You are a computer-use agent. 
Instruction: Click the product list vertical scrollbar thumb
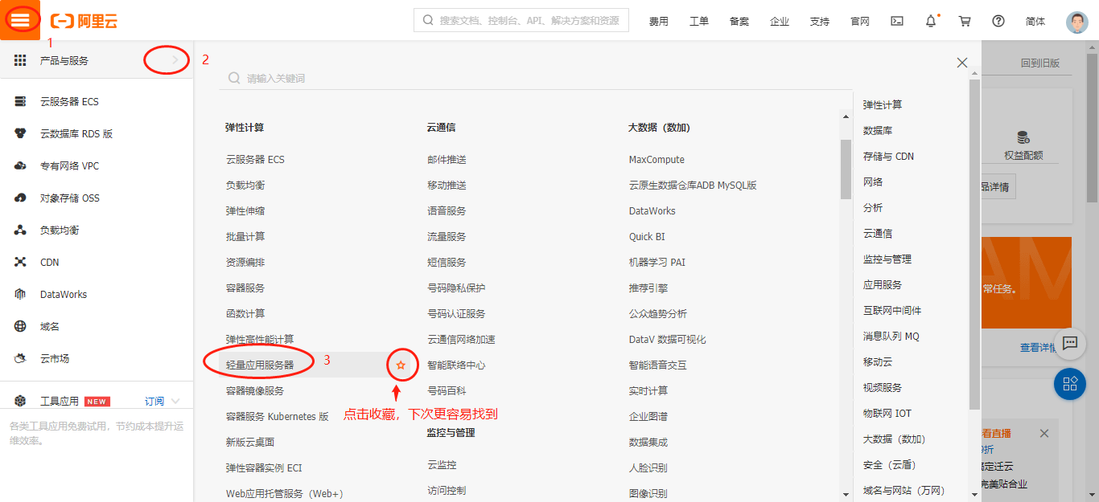(x=846, y=169)
